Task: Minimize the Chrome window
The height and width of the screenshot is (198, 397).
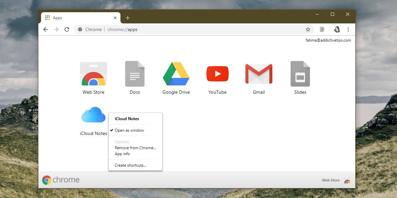Action: pyautogui.click(x=318, y=14)
